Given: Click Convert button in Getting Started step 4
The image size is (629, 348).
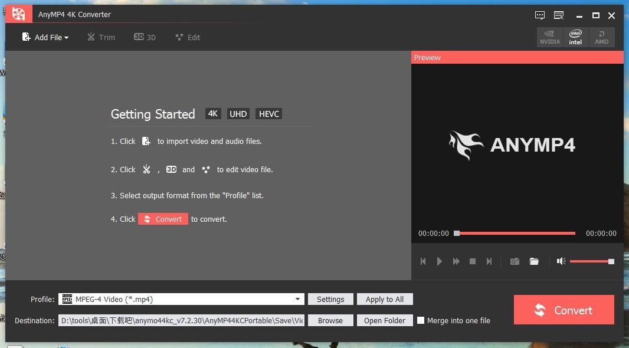Looking at the screenshot, I should tap(163, 219).
